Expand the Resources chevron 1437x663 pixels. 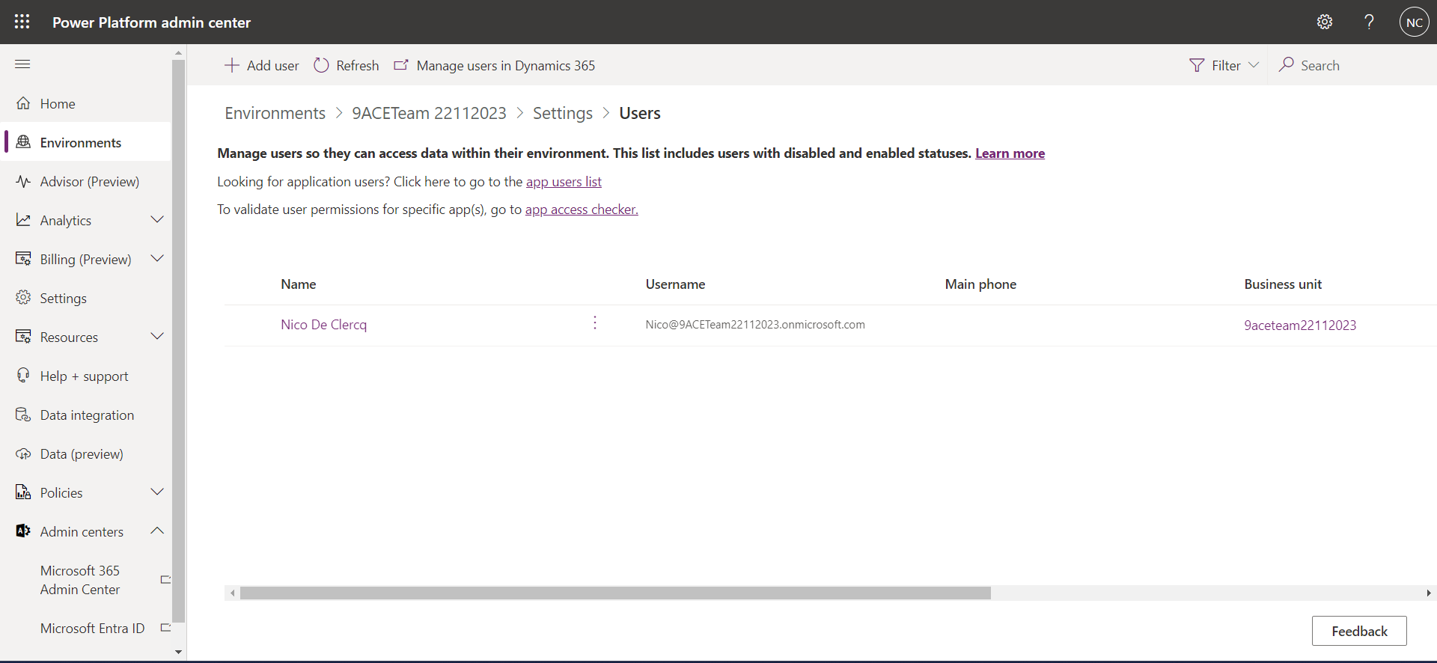pyautogui.click(x=157, y=336)
